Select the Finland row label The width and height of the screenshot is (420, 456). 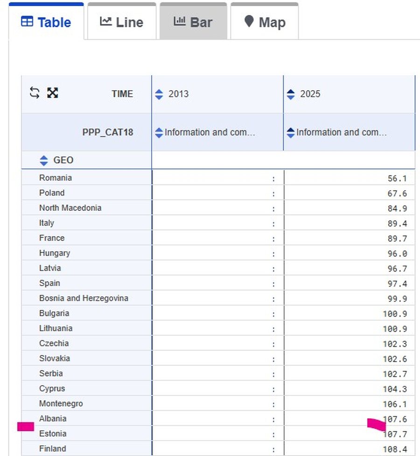click(x=52, y=449)
